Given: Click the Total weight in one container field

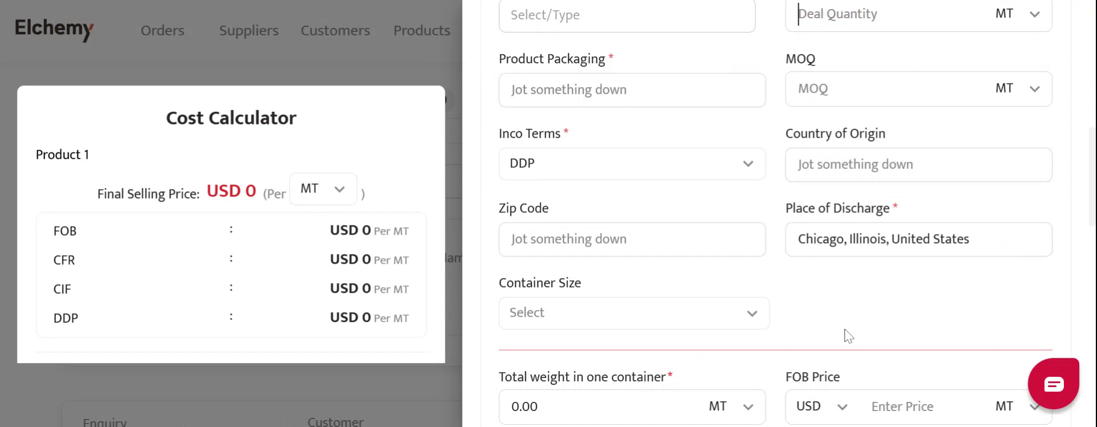Looking at the screenshot, I should [x=600, y=406].
